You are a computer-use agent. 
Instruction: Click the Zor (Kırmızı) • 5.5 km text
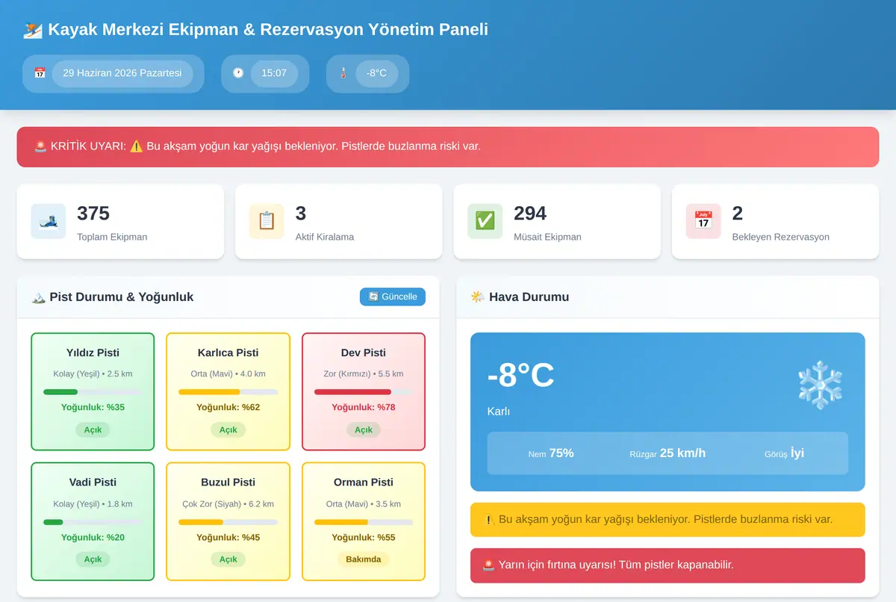(x=364, y=374)
